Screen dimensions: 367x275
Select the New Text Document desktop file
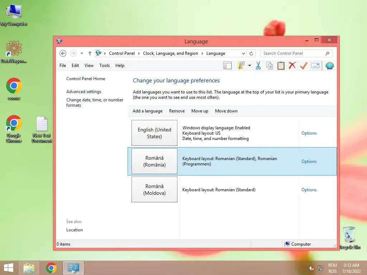(x=42, y=129)
